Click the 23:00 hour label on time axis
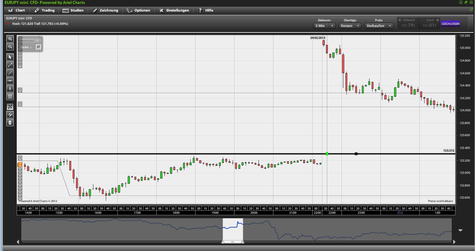Screen dimensions: 475x251 [361, 213]
